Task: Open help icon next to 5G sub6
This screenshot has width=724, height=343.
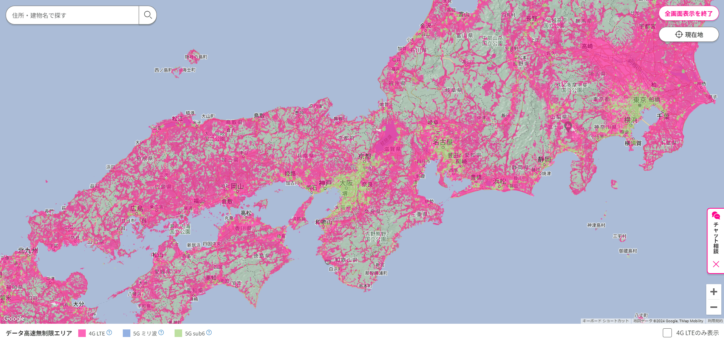Action: coord(209,332)
